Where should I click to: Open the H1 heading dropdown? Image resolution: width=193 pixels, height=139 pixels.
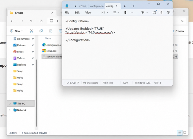(x=105, y=12)
